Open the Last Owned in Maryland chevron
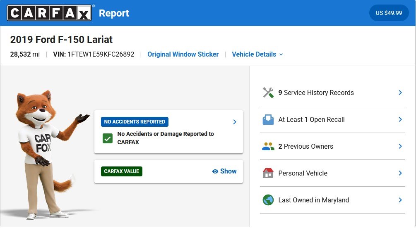This screenshot has height=228, width=416. click(x=400, y=200)
